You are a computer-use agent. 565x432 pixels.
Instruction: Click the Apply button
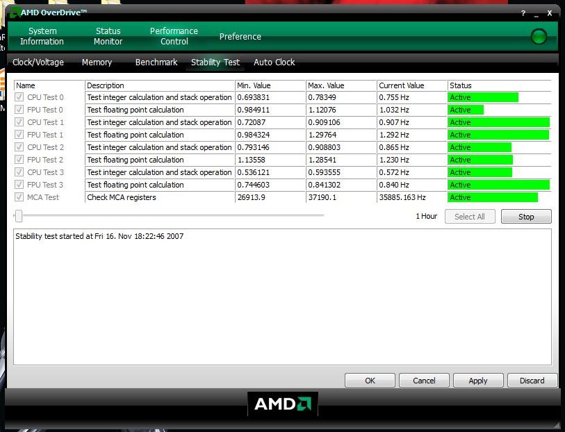[478, 381]
